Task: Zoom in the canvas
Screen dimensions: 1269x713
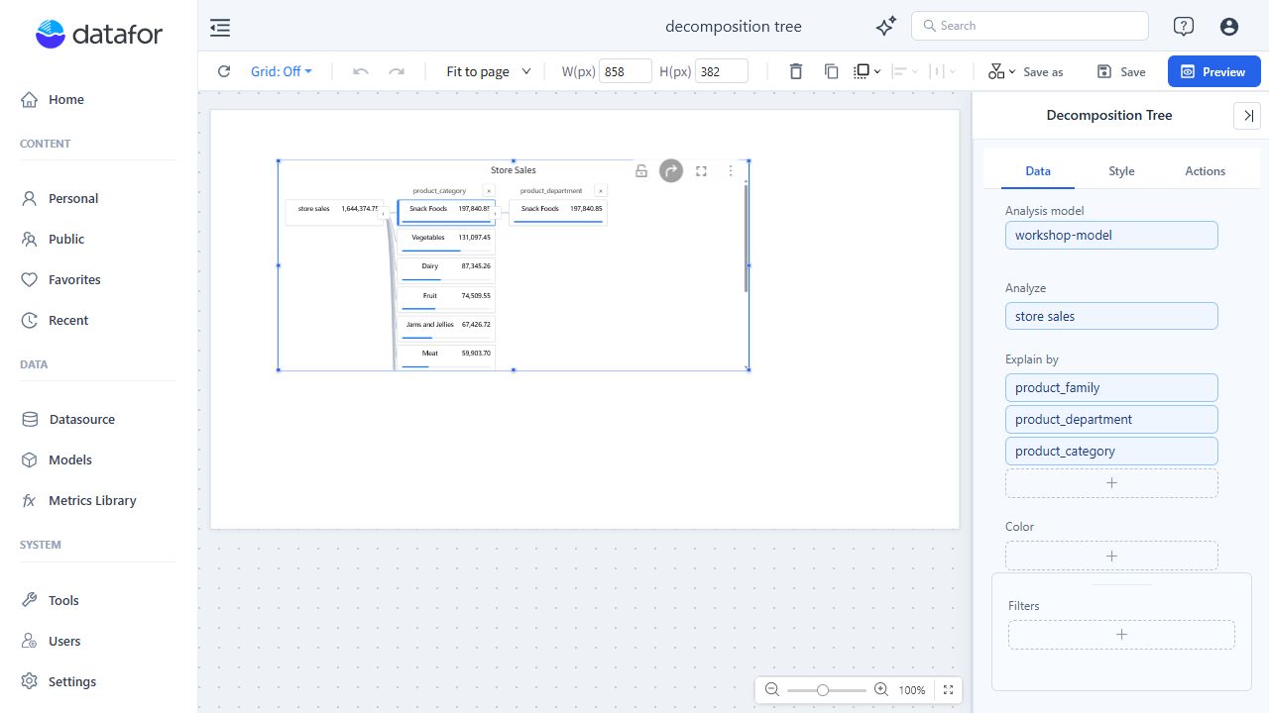Action: (x=880, y=689)
